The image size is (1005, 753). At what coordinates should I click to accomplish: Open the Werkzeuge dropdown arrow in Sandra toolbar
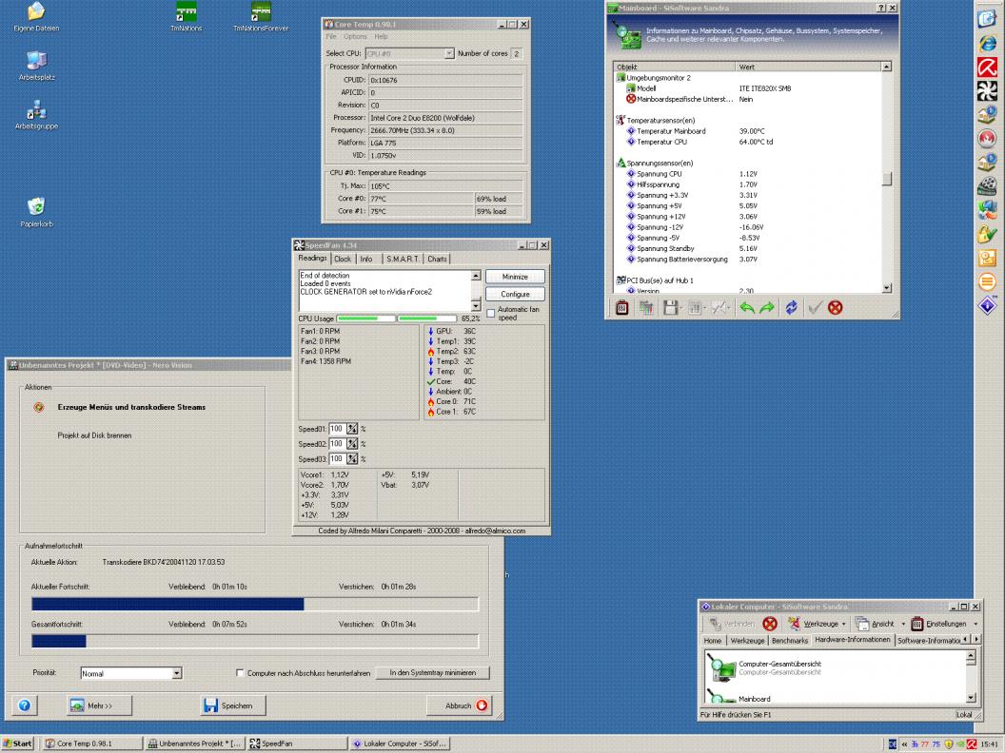click(x=843, y=624)
